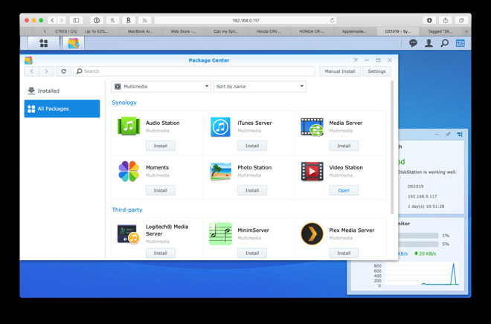Click the Safari RSS feed toolbar icon
The image size is (491, 324).
tap(144, 20)
